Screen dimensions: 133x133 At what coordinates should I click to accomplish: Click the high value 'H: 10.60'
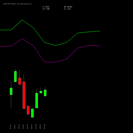click(68, 7)
